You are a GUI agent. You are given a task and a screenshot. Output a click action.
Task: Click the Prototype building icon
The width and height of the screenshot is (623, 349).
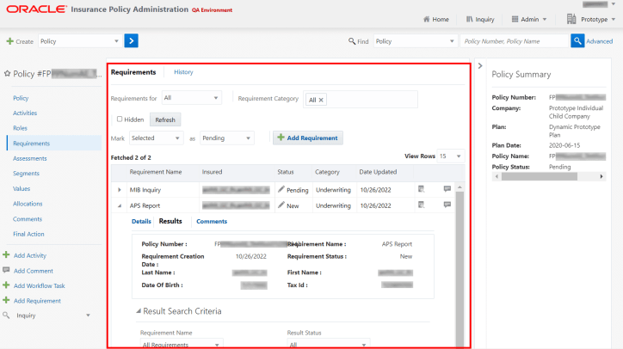tap(571, 19)
